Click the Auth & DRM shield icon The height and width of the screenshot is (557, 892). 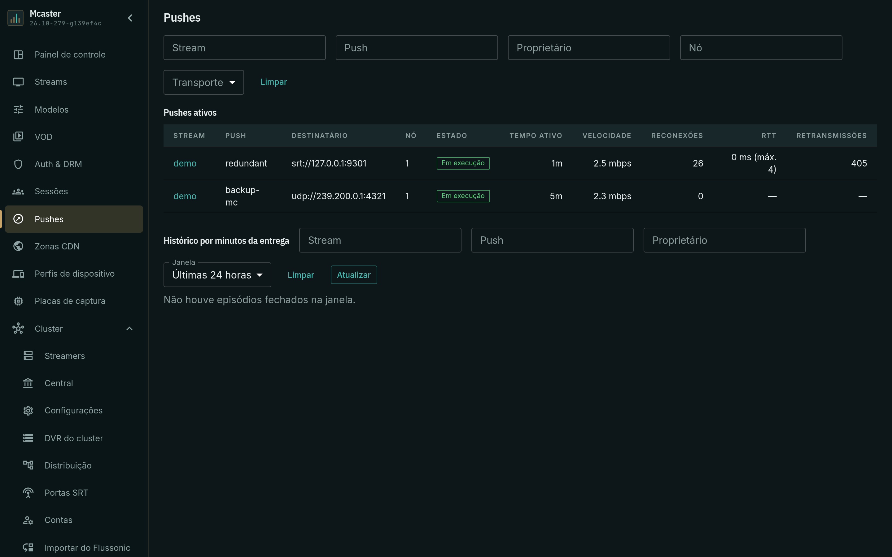[x=18, y=164]
